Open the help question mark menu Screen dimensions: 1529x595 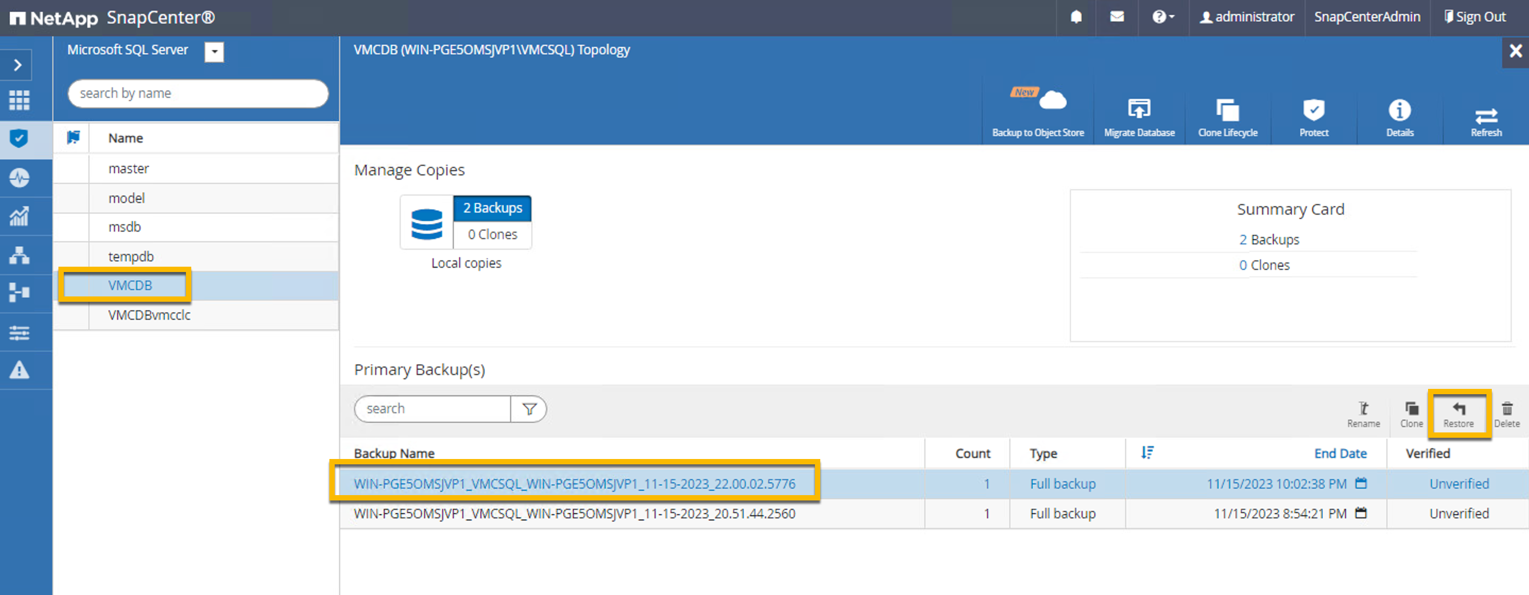tap(1163, 17)
